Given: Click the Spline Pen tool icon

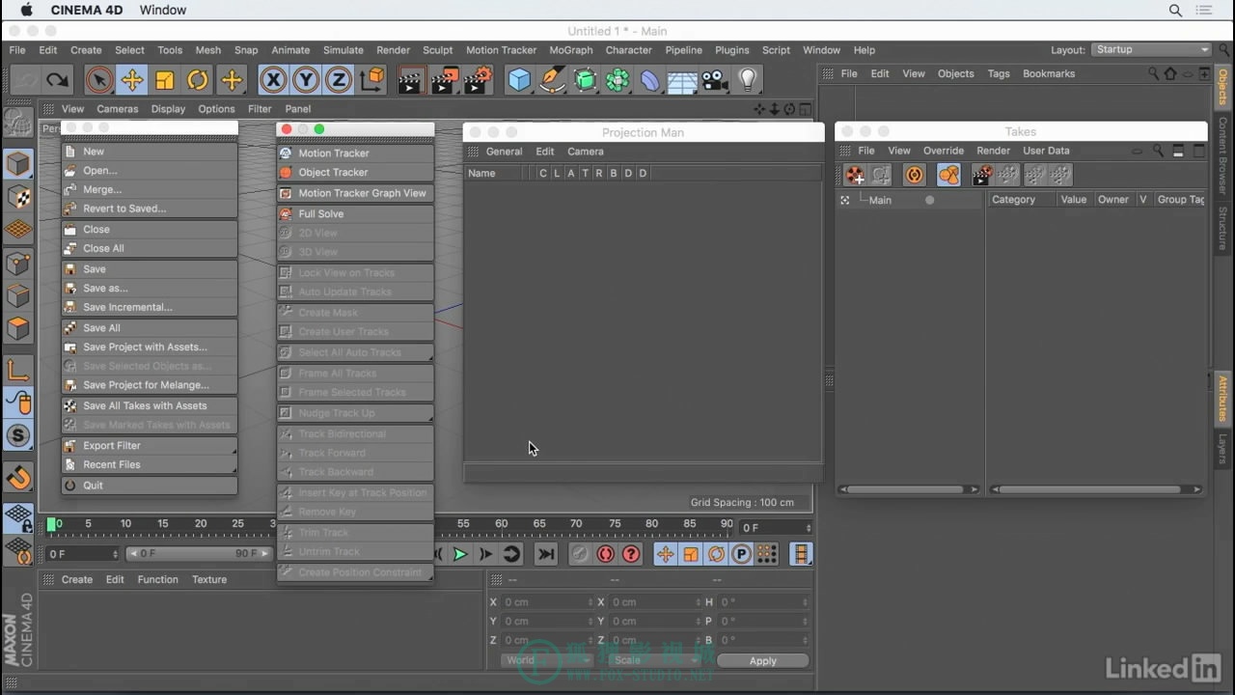Looking at the screenshot, I should (553, 80).
